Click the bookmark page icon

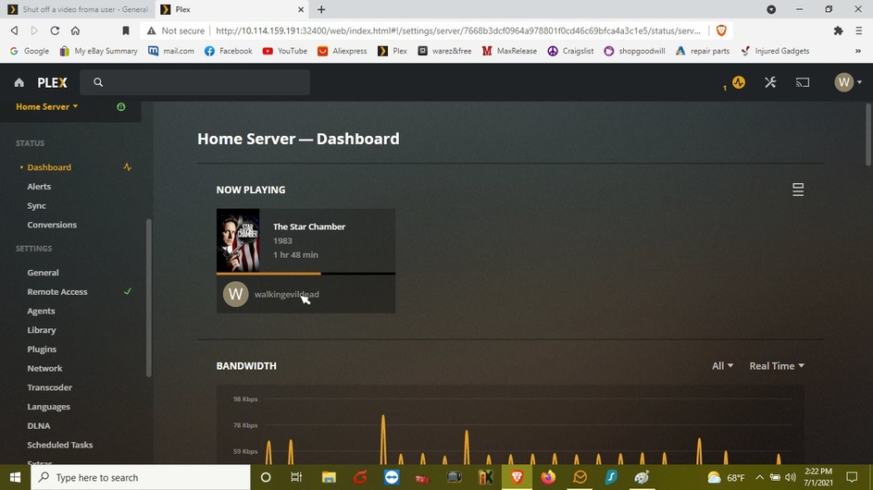[126, 31]
